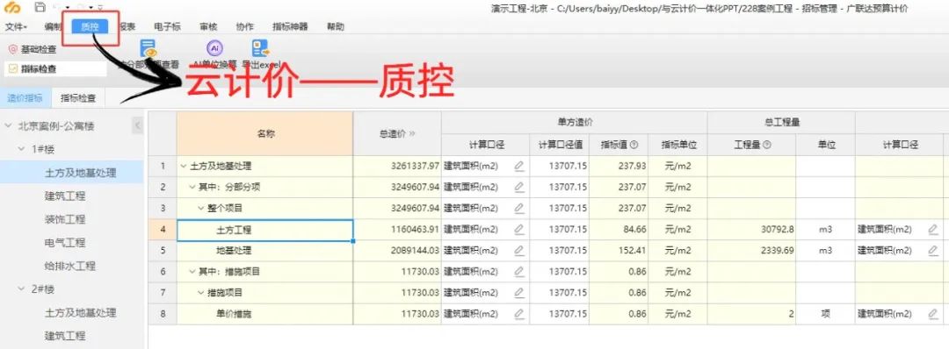Edit 计算口径 pencil for 其中：措施项目 row
The height and width of the screenshot is (349, 949).
[x=518, y=272]
